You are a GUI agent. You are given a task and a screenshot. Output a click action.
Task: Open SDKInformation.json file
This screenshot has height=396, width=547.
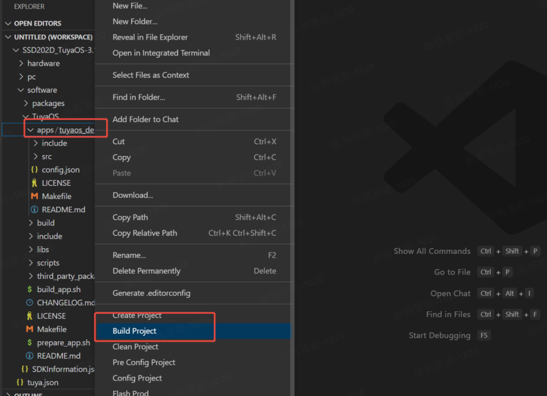[63, 369]
